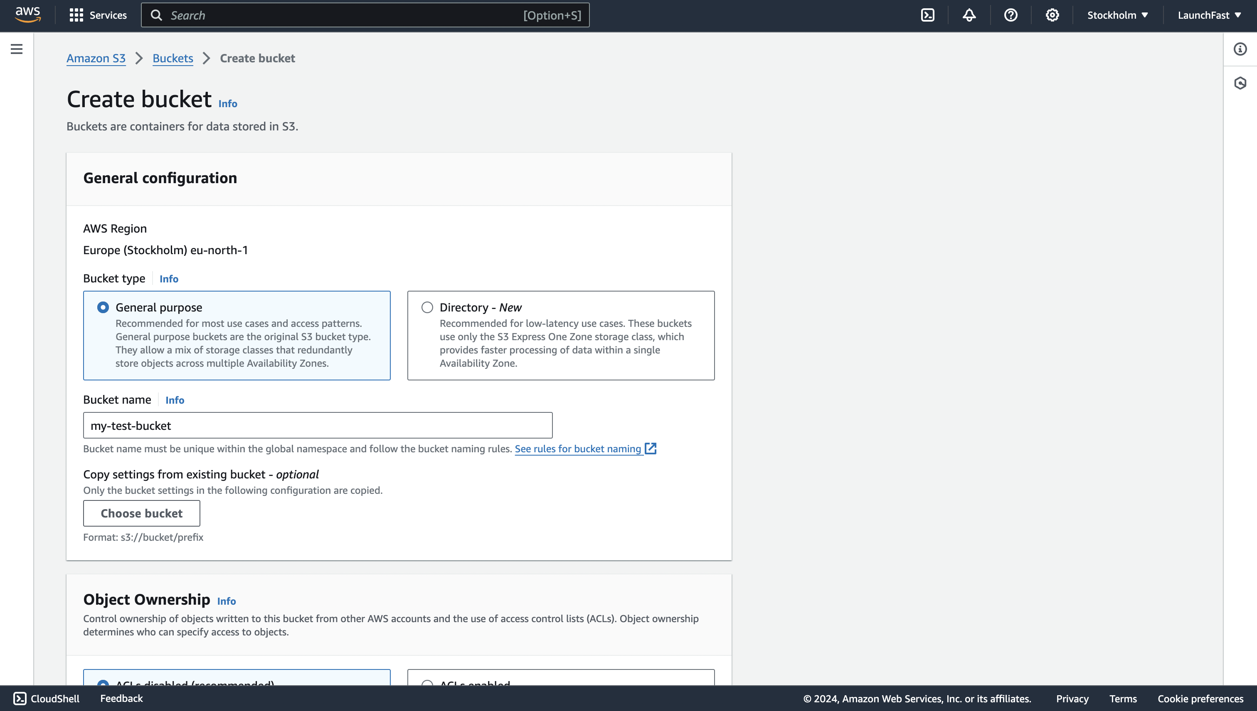The image size is (1257, 711).
Task: Go to Buckets breadcrumb
Action: [173, 58]
